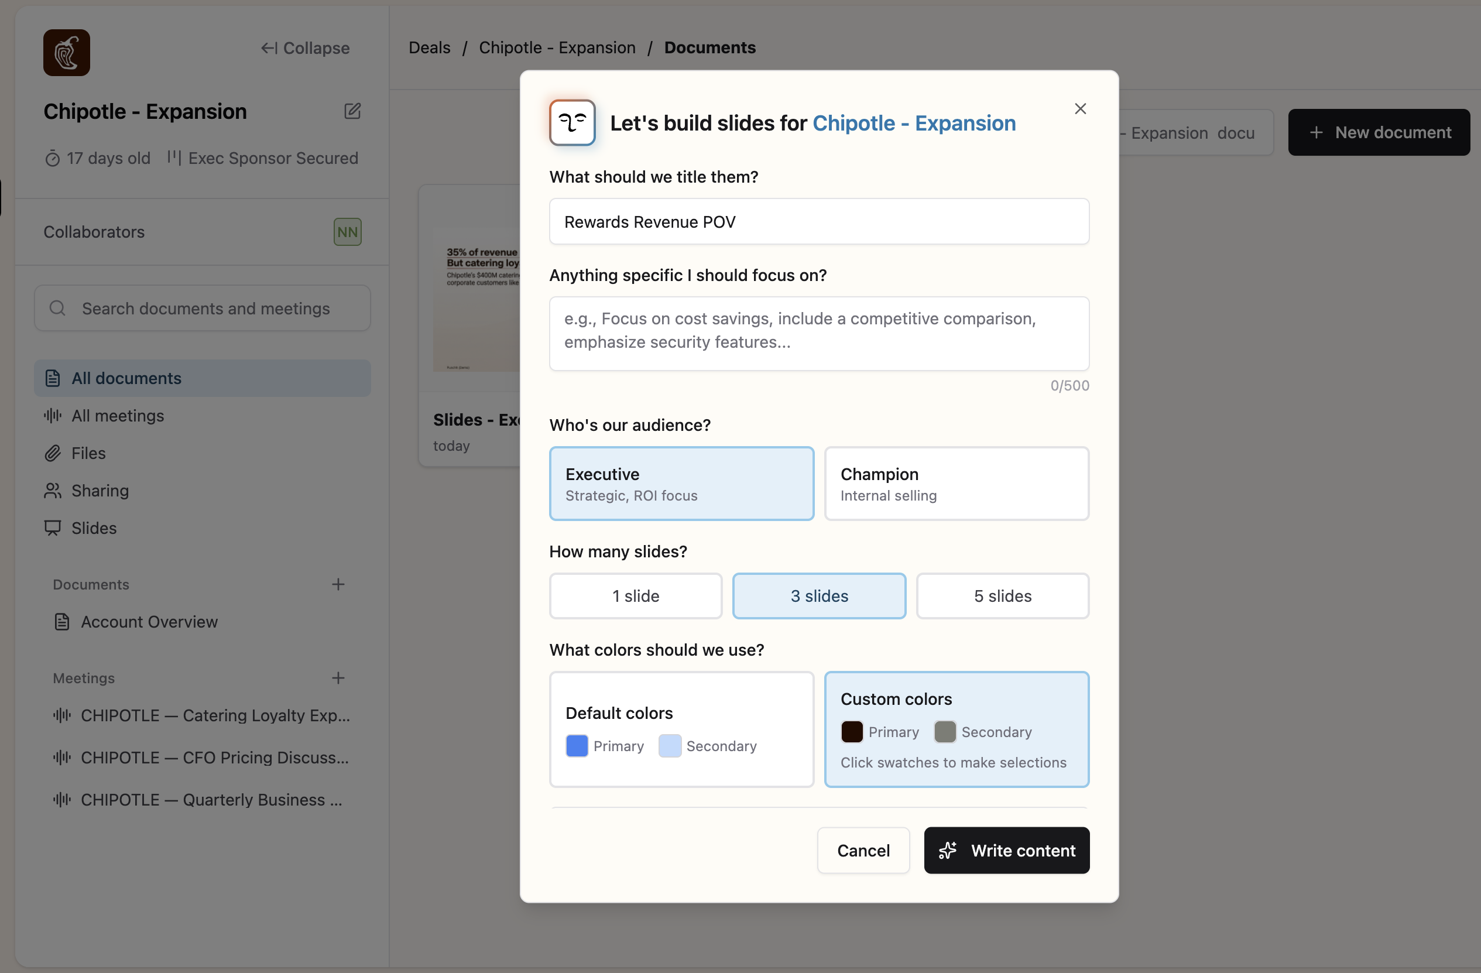This screenshot has width=1481, height=973.
Task: Focus the specific focus instructions textbox
Action: tap(819, 333)
